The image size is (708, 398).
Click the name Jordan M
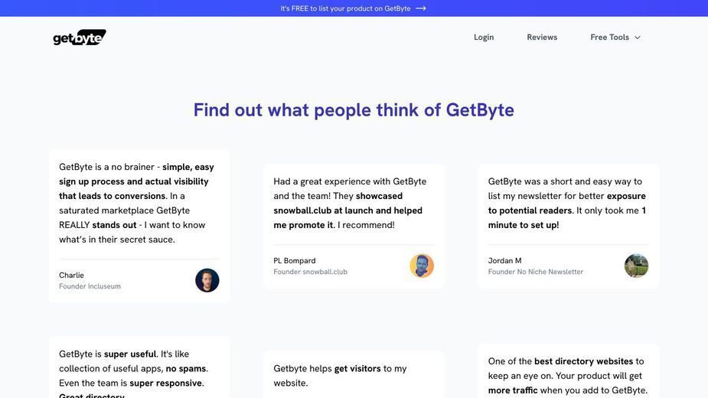505,261
